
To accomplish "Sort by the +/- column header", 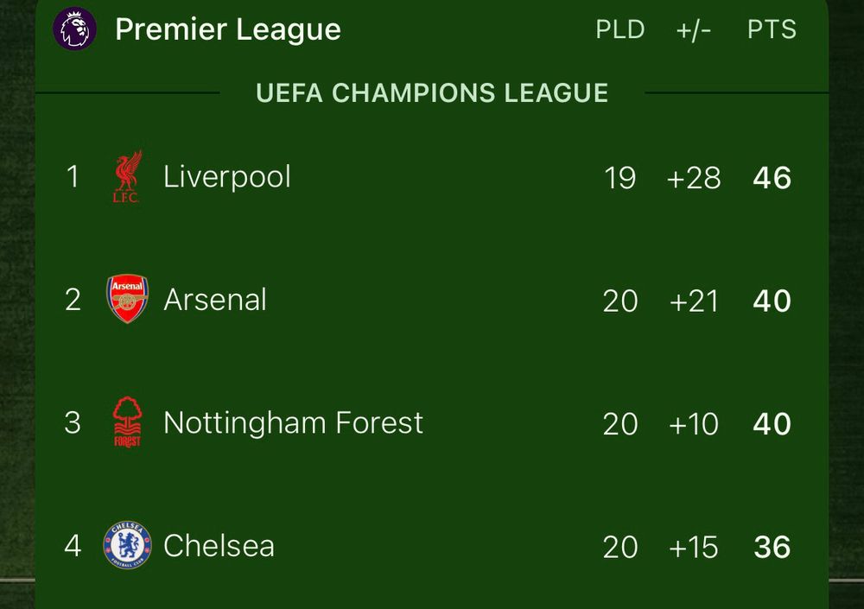I will click(x=693, y=29).
